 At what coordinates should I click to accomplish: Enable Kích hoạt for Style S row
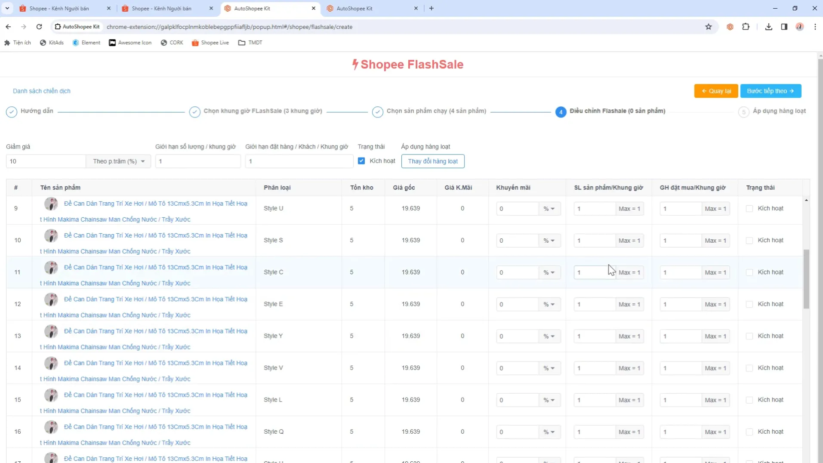coord(749,241)
